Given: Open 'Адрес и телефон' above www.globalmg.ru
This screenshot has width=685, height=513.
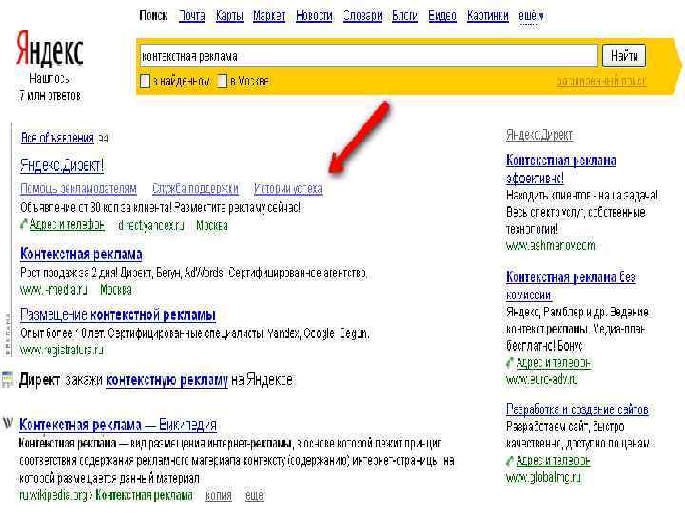Looking at the screenshot, I should tap(553, 460).
